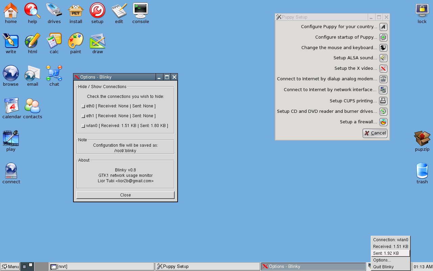Select Options... in Blinky tray menu

pos(390,260)
